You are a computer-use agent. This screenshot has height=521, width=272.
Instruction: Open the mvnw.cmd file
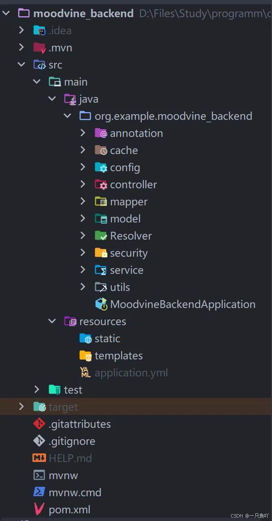(x=76, y=492)
